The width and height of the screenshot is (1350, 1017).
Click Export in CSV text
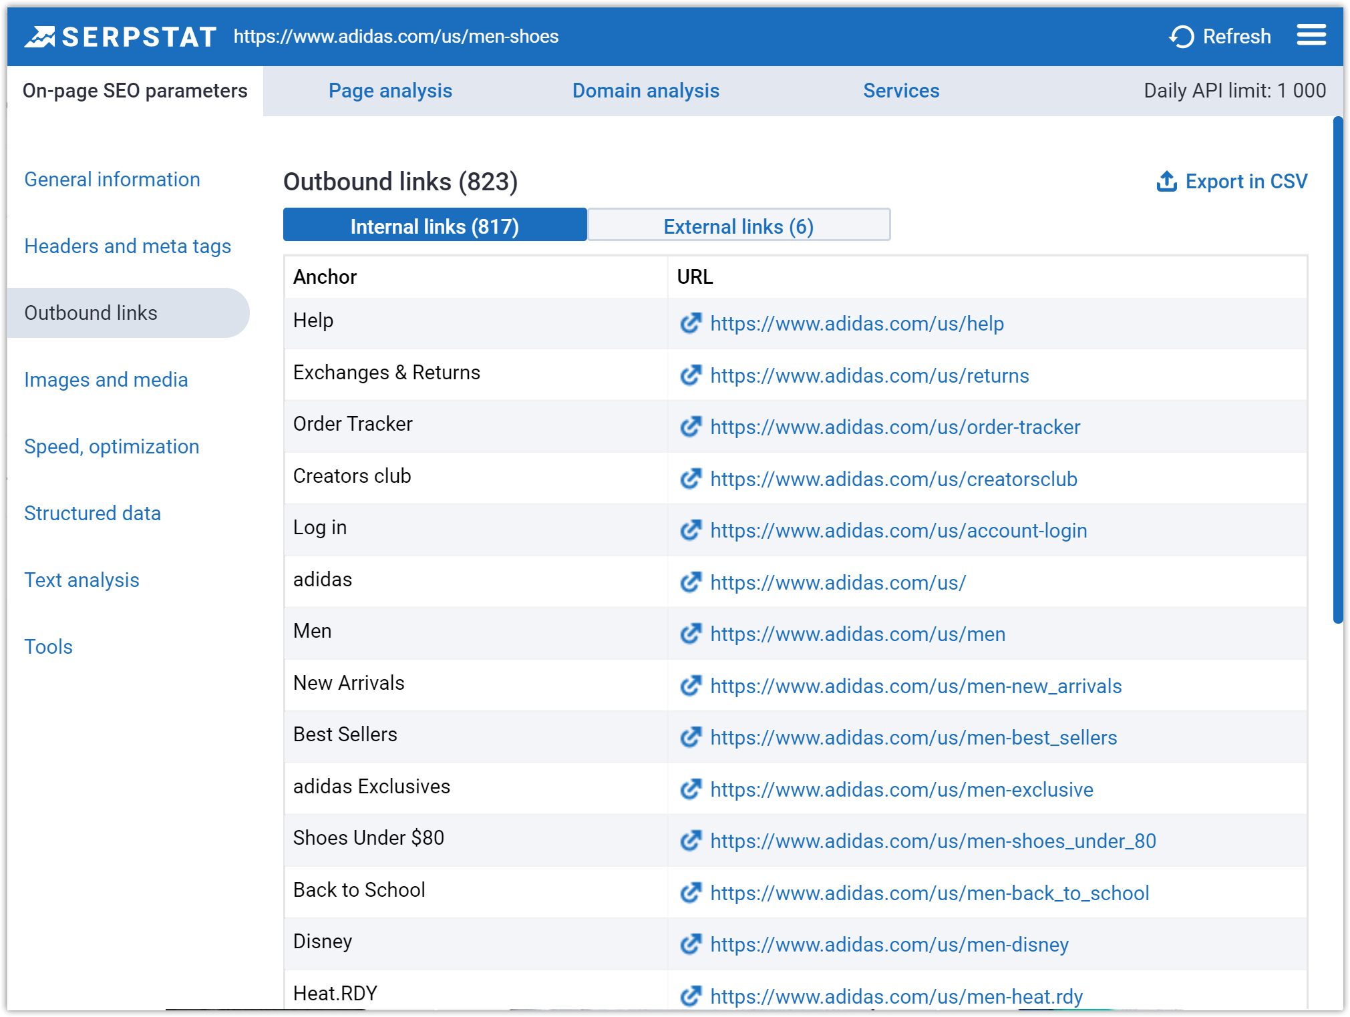pos(1246,181)
